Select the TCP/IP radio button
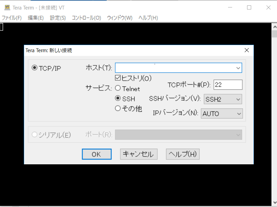The width and height of the screenshot is (277, 207). pos(34,68)
